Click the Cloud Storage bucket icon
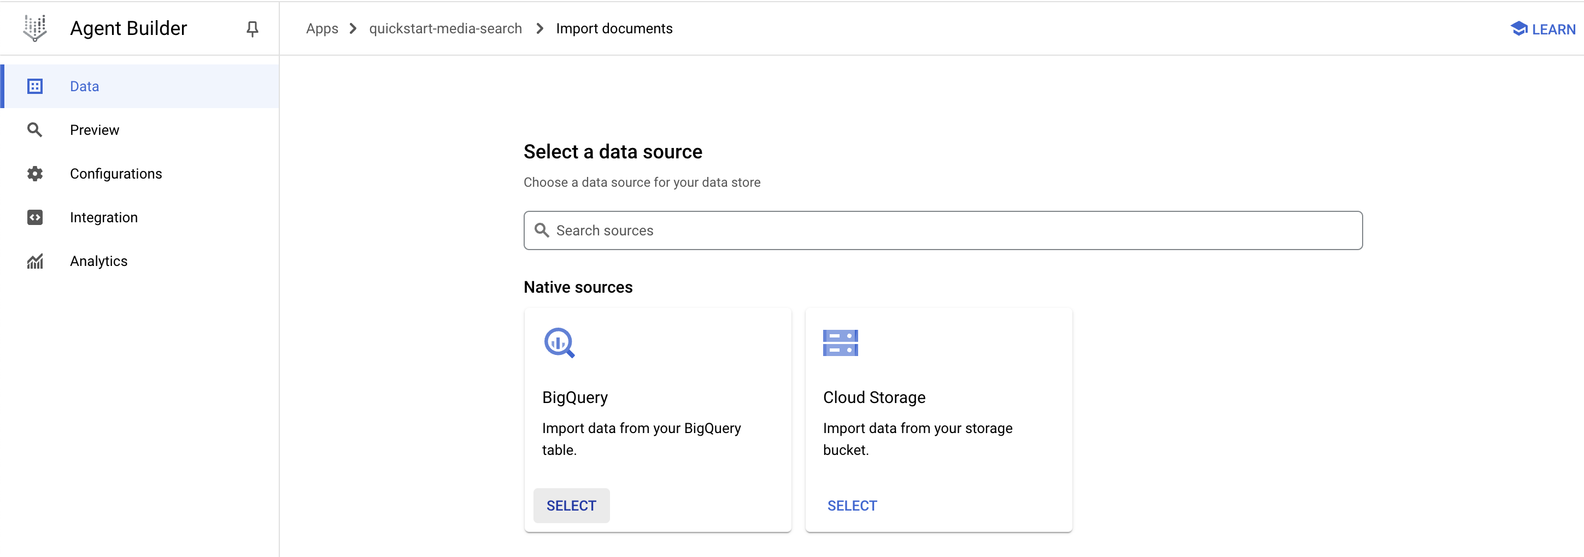1584x557 pixels. (840, 343)
